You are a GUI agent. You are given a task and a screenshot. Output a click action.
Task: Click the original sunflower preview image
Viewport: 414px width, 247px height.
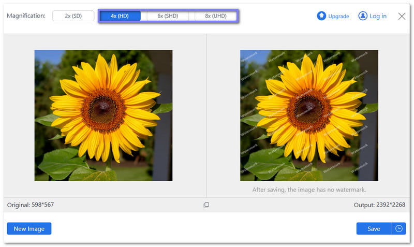(103, 115)
